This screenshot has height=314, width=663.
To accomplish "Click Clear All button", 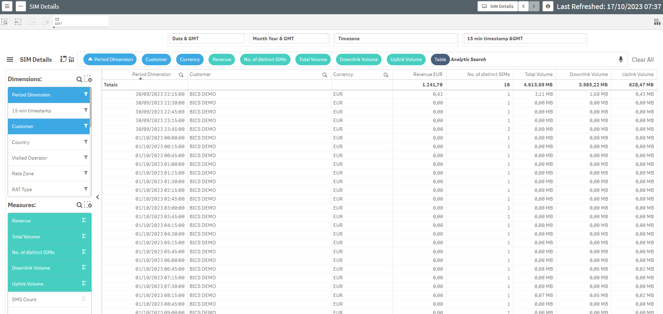I will pos(642,60).
